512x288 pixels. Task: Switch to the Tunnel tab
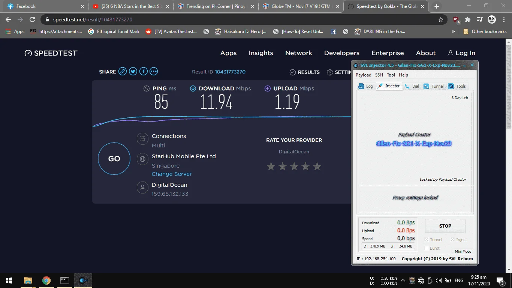(434, 86)
